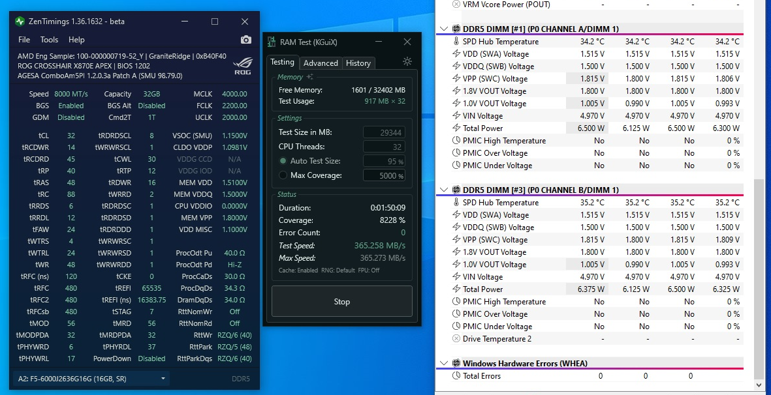Click the Error Count 0 value

(403, 233)
